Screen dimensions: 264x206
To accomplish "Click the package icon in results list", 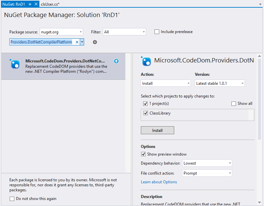I will tap(15, 64).
